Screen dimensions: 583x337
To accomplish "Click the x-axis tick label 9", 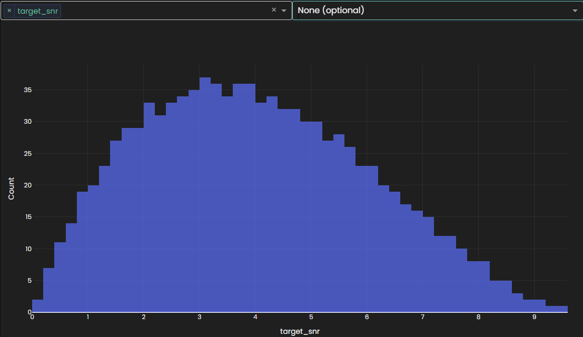I will [534, 317].
